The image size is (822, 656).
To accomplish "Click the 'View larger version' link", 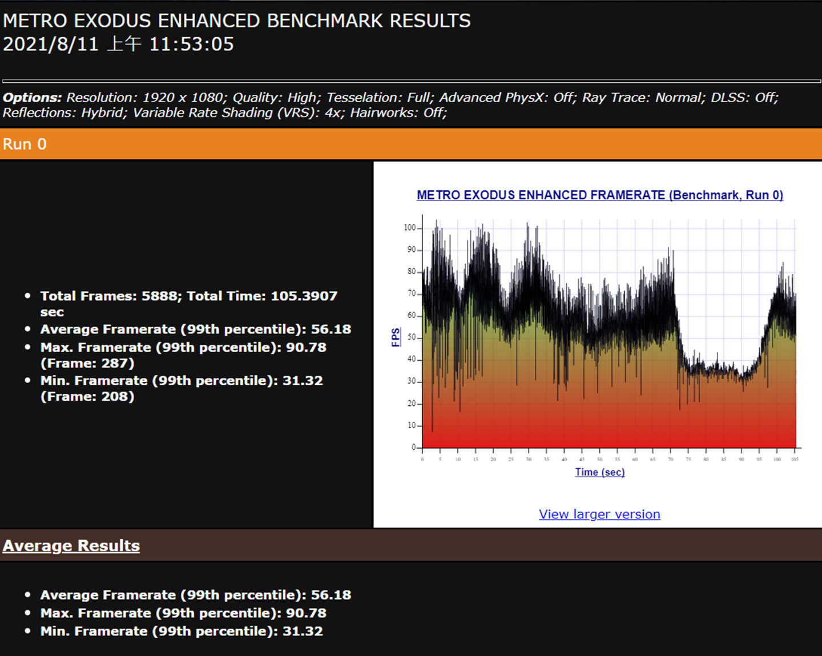I will click(x=599, y=514).
